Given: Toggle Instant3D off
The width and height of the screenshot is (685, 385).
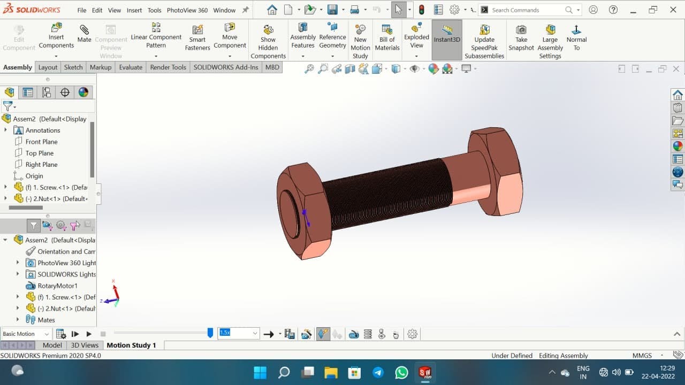Looking at the screenshot, I should click(447, 40).
